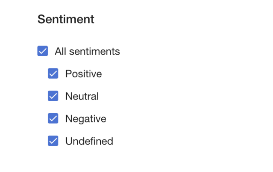Toggle the blue checkmark beside Neutral
Screen dimensions: 273x172
pyautogui.click(x=53, y=96)
